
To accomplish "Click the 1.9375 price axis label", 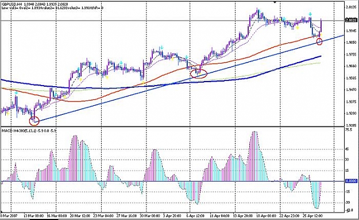I will coord(352,102).
